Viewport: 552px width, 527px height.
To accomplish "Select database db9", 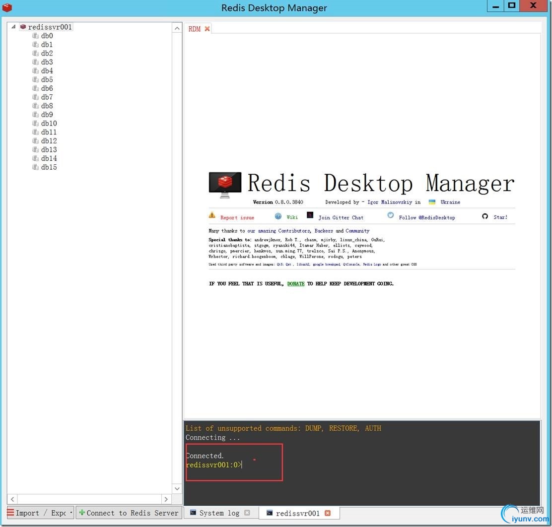I will [x=47, y=115].
